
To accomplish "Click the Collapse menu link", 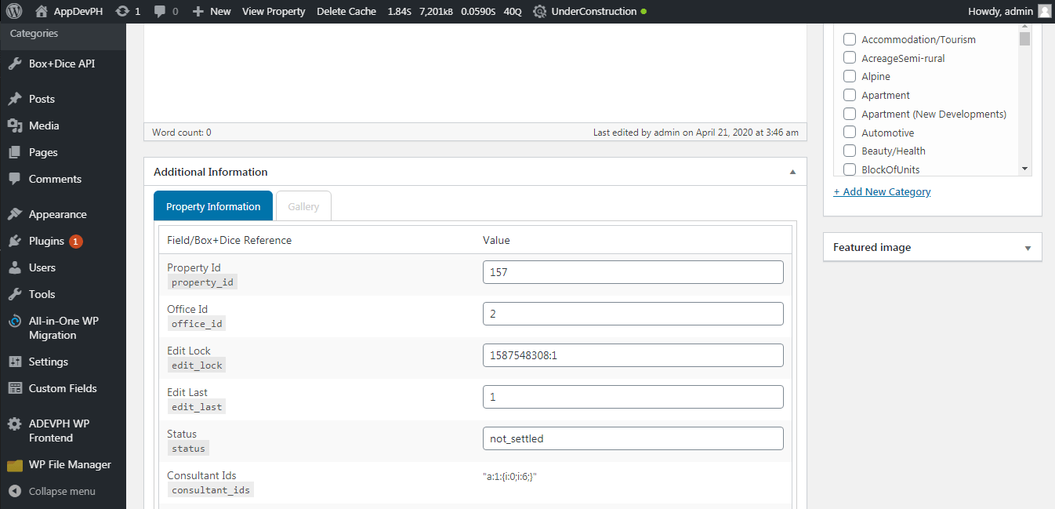I will (x=62, y=491).
